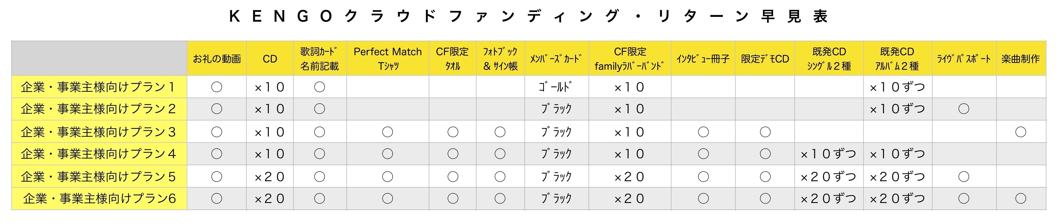
Task: Click the ライブパスポート circle in plan 2 row
Action: click(964, 109)
